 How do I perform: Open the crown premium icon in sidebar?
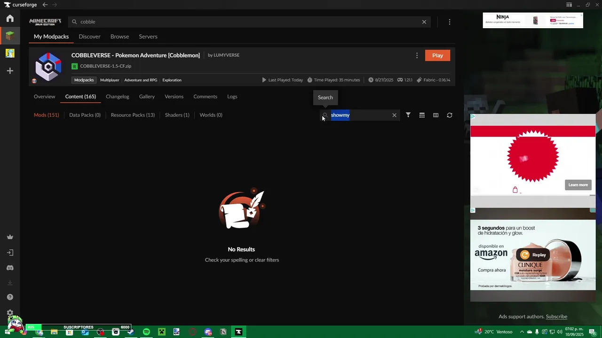click(x=10, y=237)
